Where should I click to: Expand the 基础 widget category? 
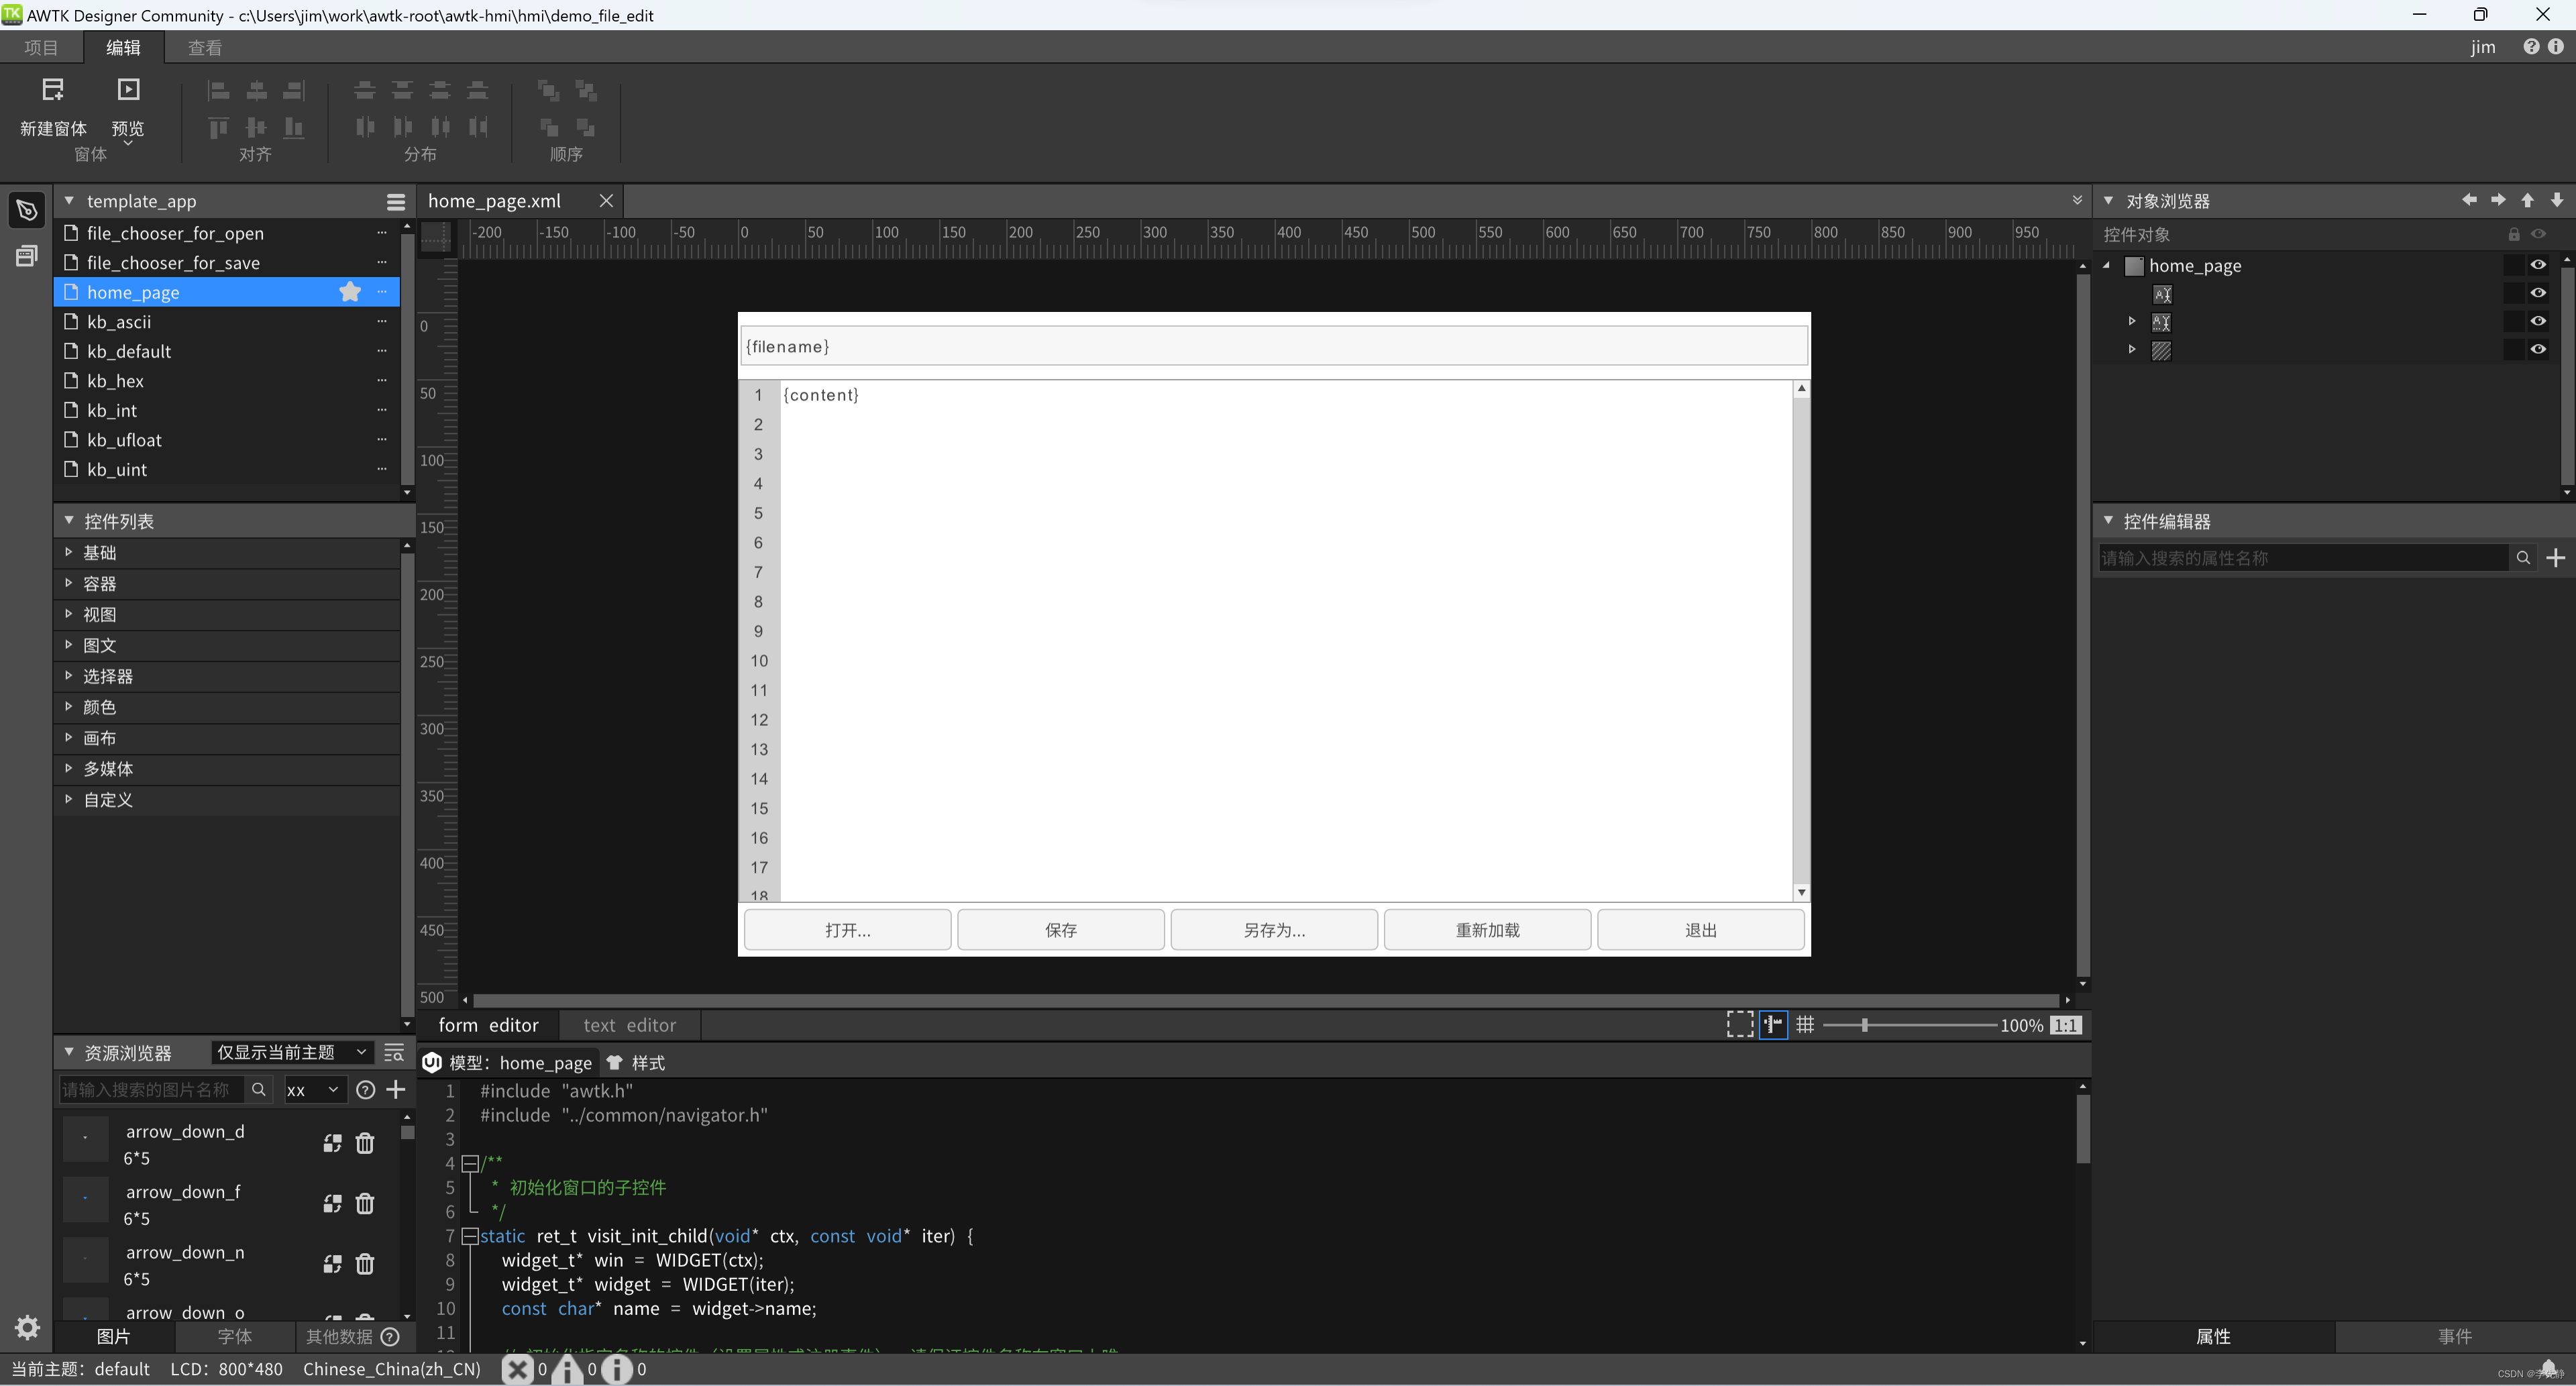click(x=68, y=552)
